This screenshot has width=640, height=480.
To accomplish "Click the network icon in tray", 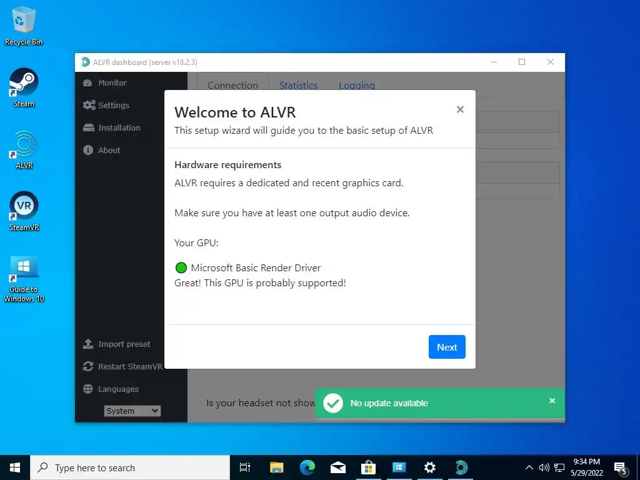I will (559, 467).
